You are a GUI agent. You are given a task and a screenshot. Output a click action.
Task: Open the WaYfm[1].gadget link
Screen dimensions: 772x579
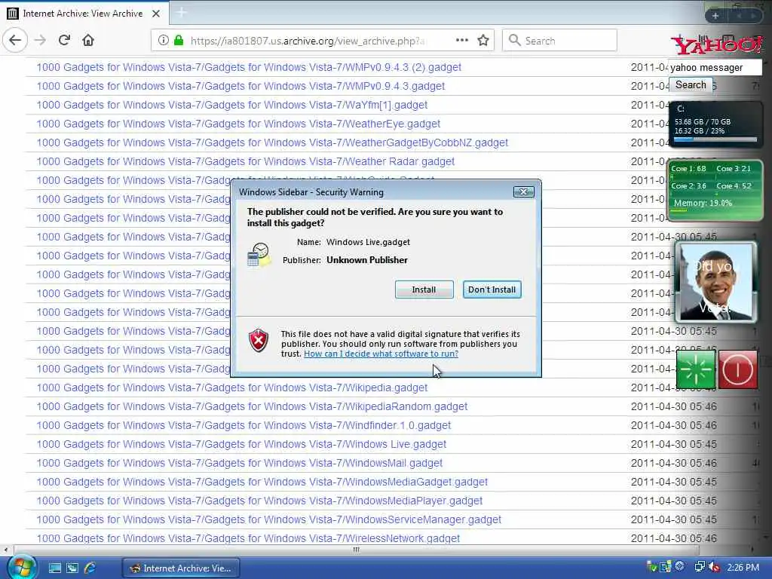(x=232, y=105)
